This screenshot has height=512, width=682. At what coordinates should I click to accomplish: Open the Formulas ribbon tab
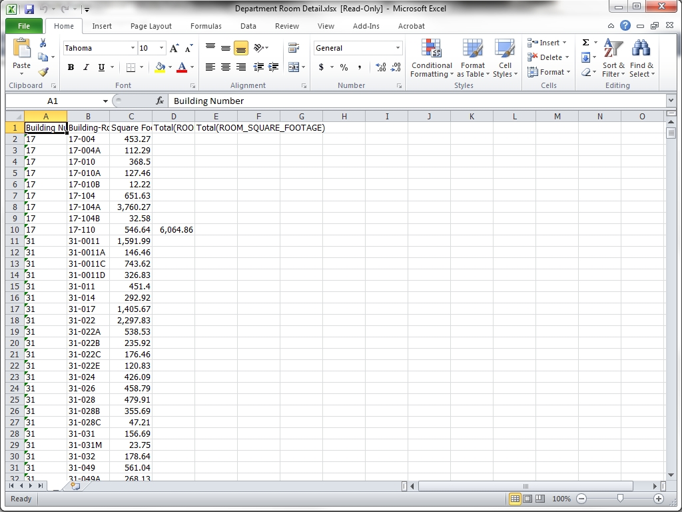pyautogui.click(x=206, y=26)
